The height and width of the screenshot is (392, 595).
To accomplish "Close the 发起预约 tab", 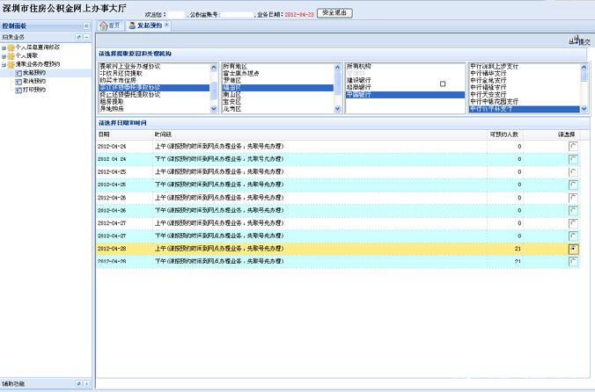I will click(167, 25).
